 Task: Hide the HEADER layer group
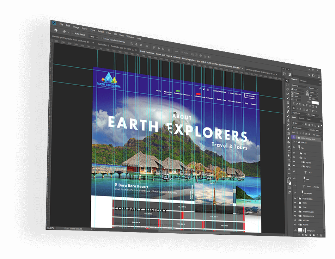point(293,142)
